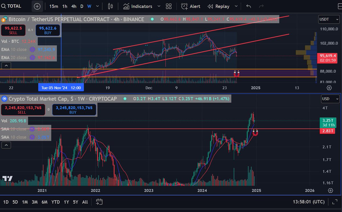This screenshot has width=342, height=212.
Task: Select the 1h timeframe
Action: click(65, 6)
